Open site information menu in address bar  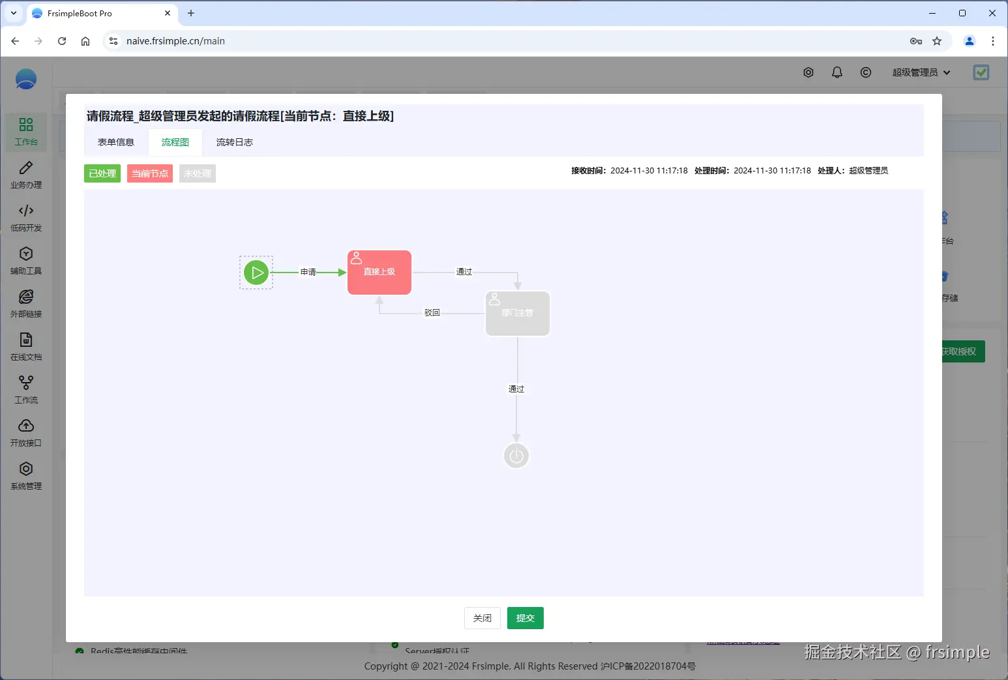(x=113, y=40)
